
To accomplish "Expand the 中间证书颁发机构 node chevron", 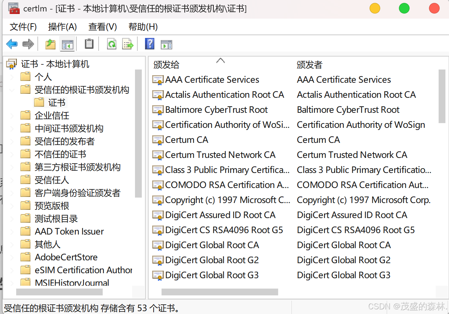I will [x=13, y=129].
